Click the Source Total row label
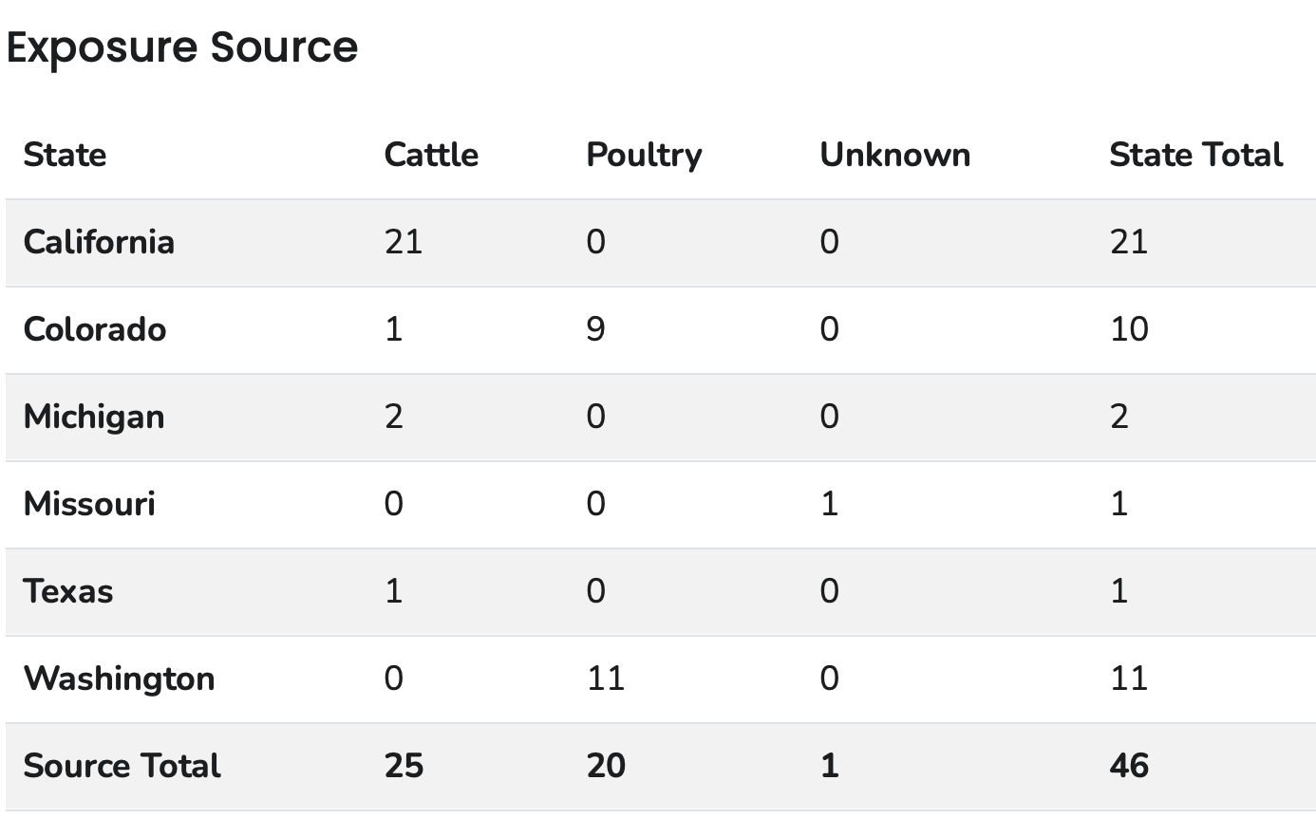Screen dimensions: 1316x818 point(122,766)
